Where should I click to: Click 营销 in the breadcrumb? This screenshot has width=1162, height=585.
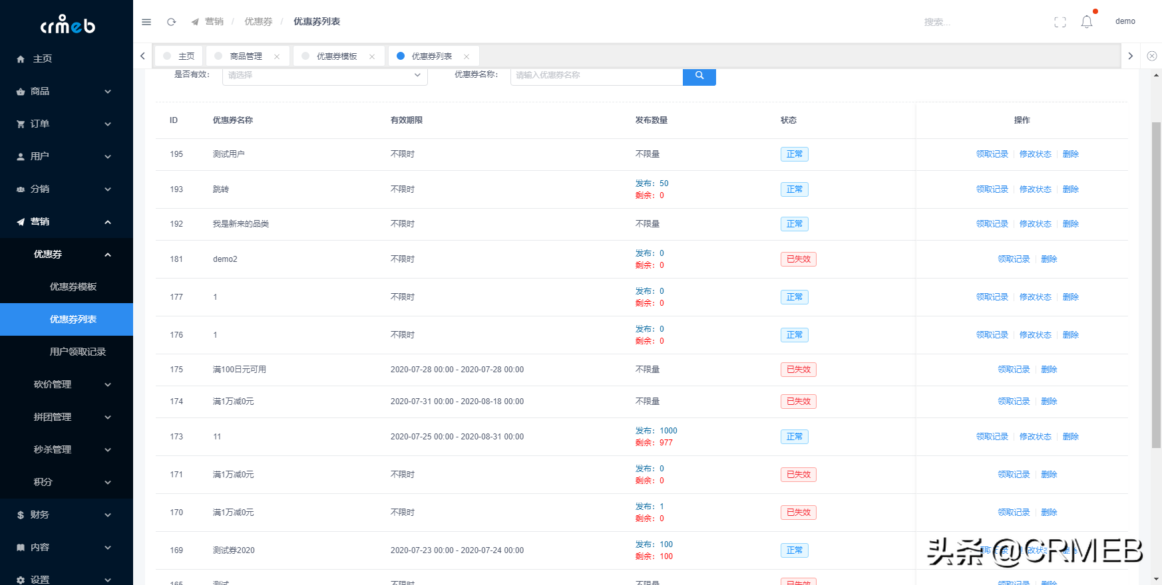coord(214,22)
